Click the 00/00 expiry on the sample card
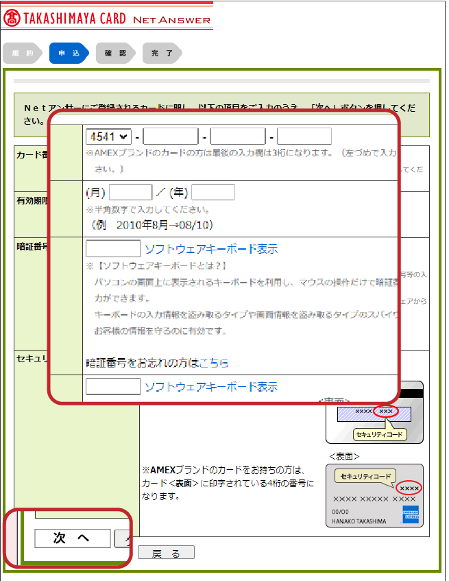449x581 pixels. coord(340,512)
